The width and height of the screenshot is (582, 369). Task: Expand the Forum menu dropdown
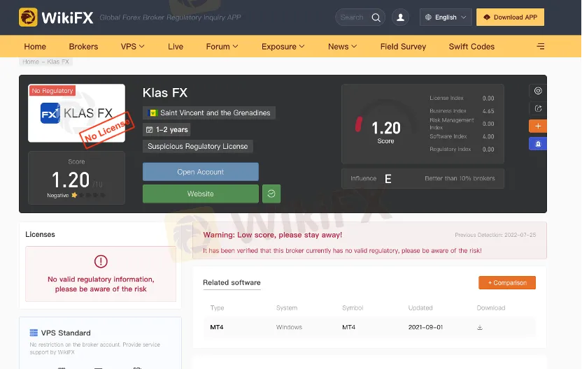pyautogui.click(x=222, y=47)
